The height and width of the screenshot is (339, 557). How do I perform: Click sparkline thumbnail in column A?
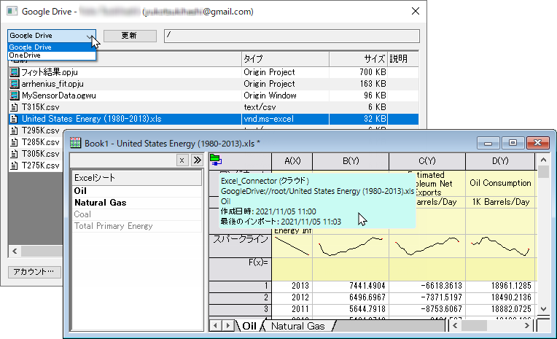tap(292, 246)
